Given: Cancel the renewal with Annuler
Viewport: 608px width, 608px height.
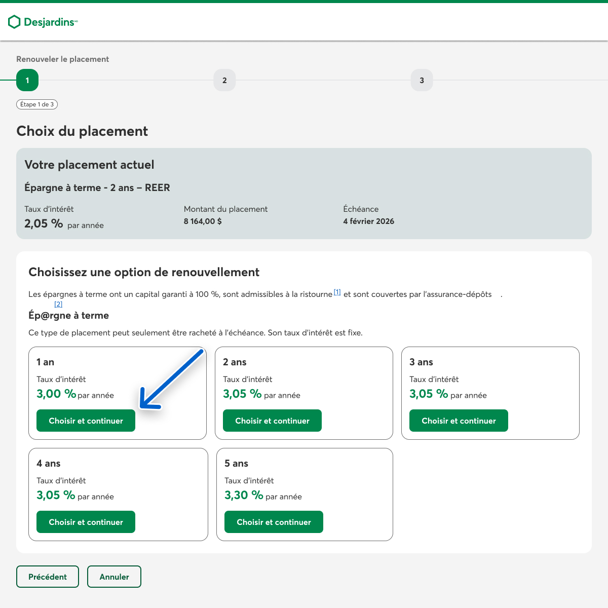Looking at the screenshot, I should click(x=114, y=577).
